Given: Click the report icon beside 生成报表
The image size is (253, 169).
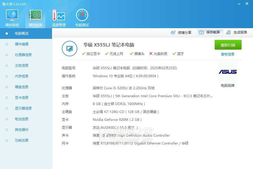Looking at the screenshot, I should coord(228,32).
